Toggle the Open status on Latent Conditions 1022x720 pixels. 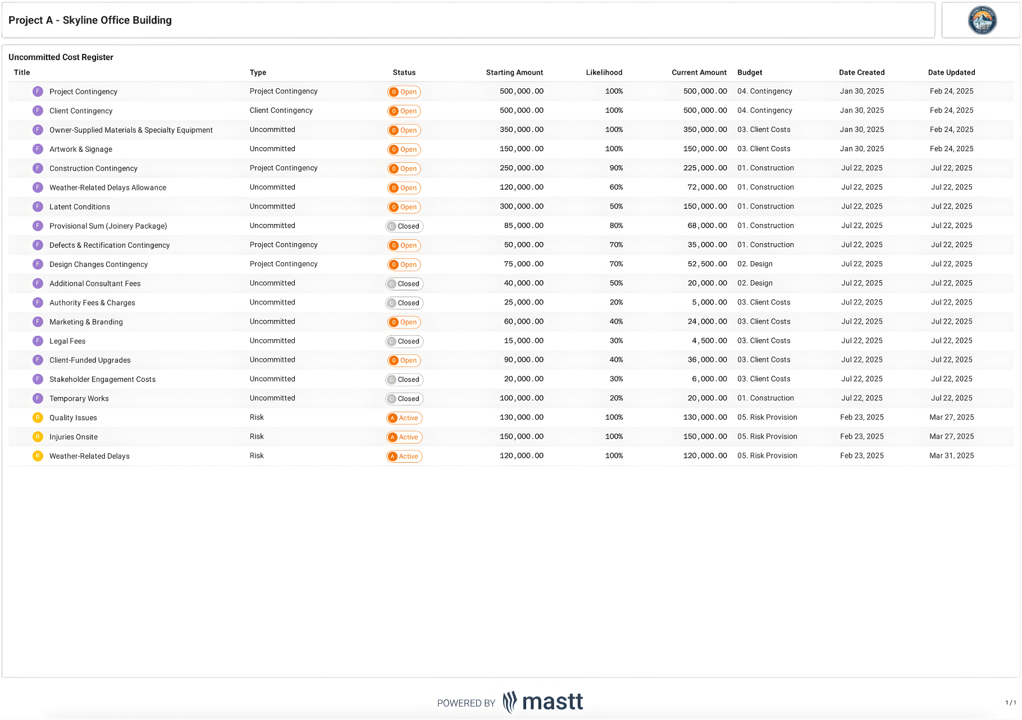point(404,207)
